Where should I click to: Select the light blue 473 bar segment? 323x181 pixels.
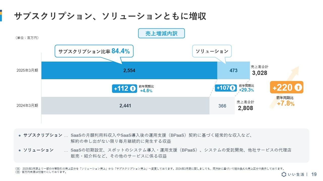[x=233, y=70]
